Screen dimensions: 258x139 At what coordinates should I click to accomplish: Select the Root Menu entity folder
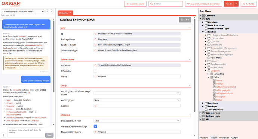(x=216, y=58)
